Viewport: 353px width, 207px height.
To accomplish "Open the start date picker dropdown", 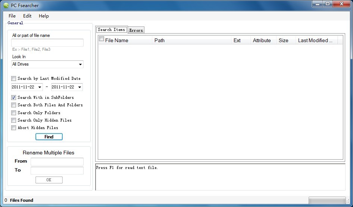I will pos(40,87).
